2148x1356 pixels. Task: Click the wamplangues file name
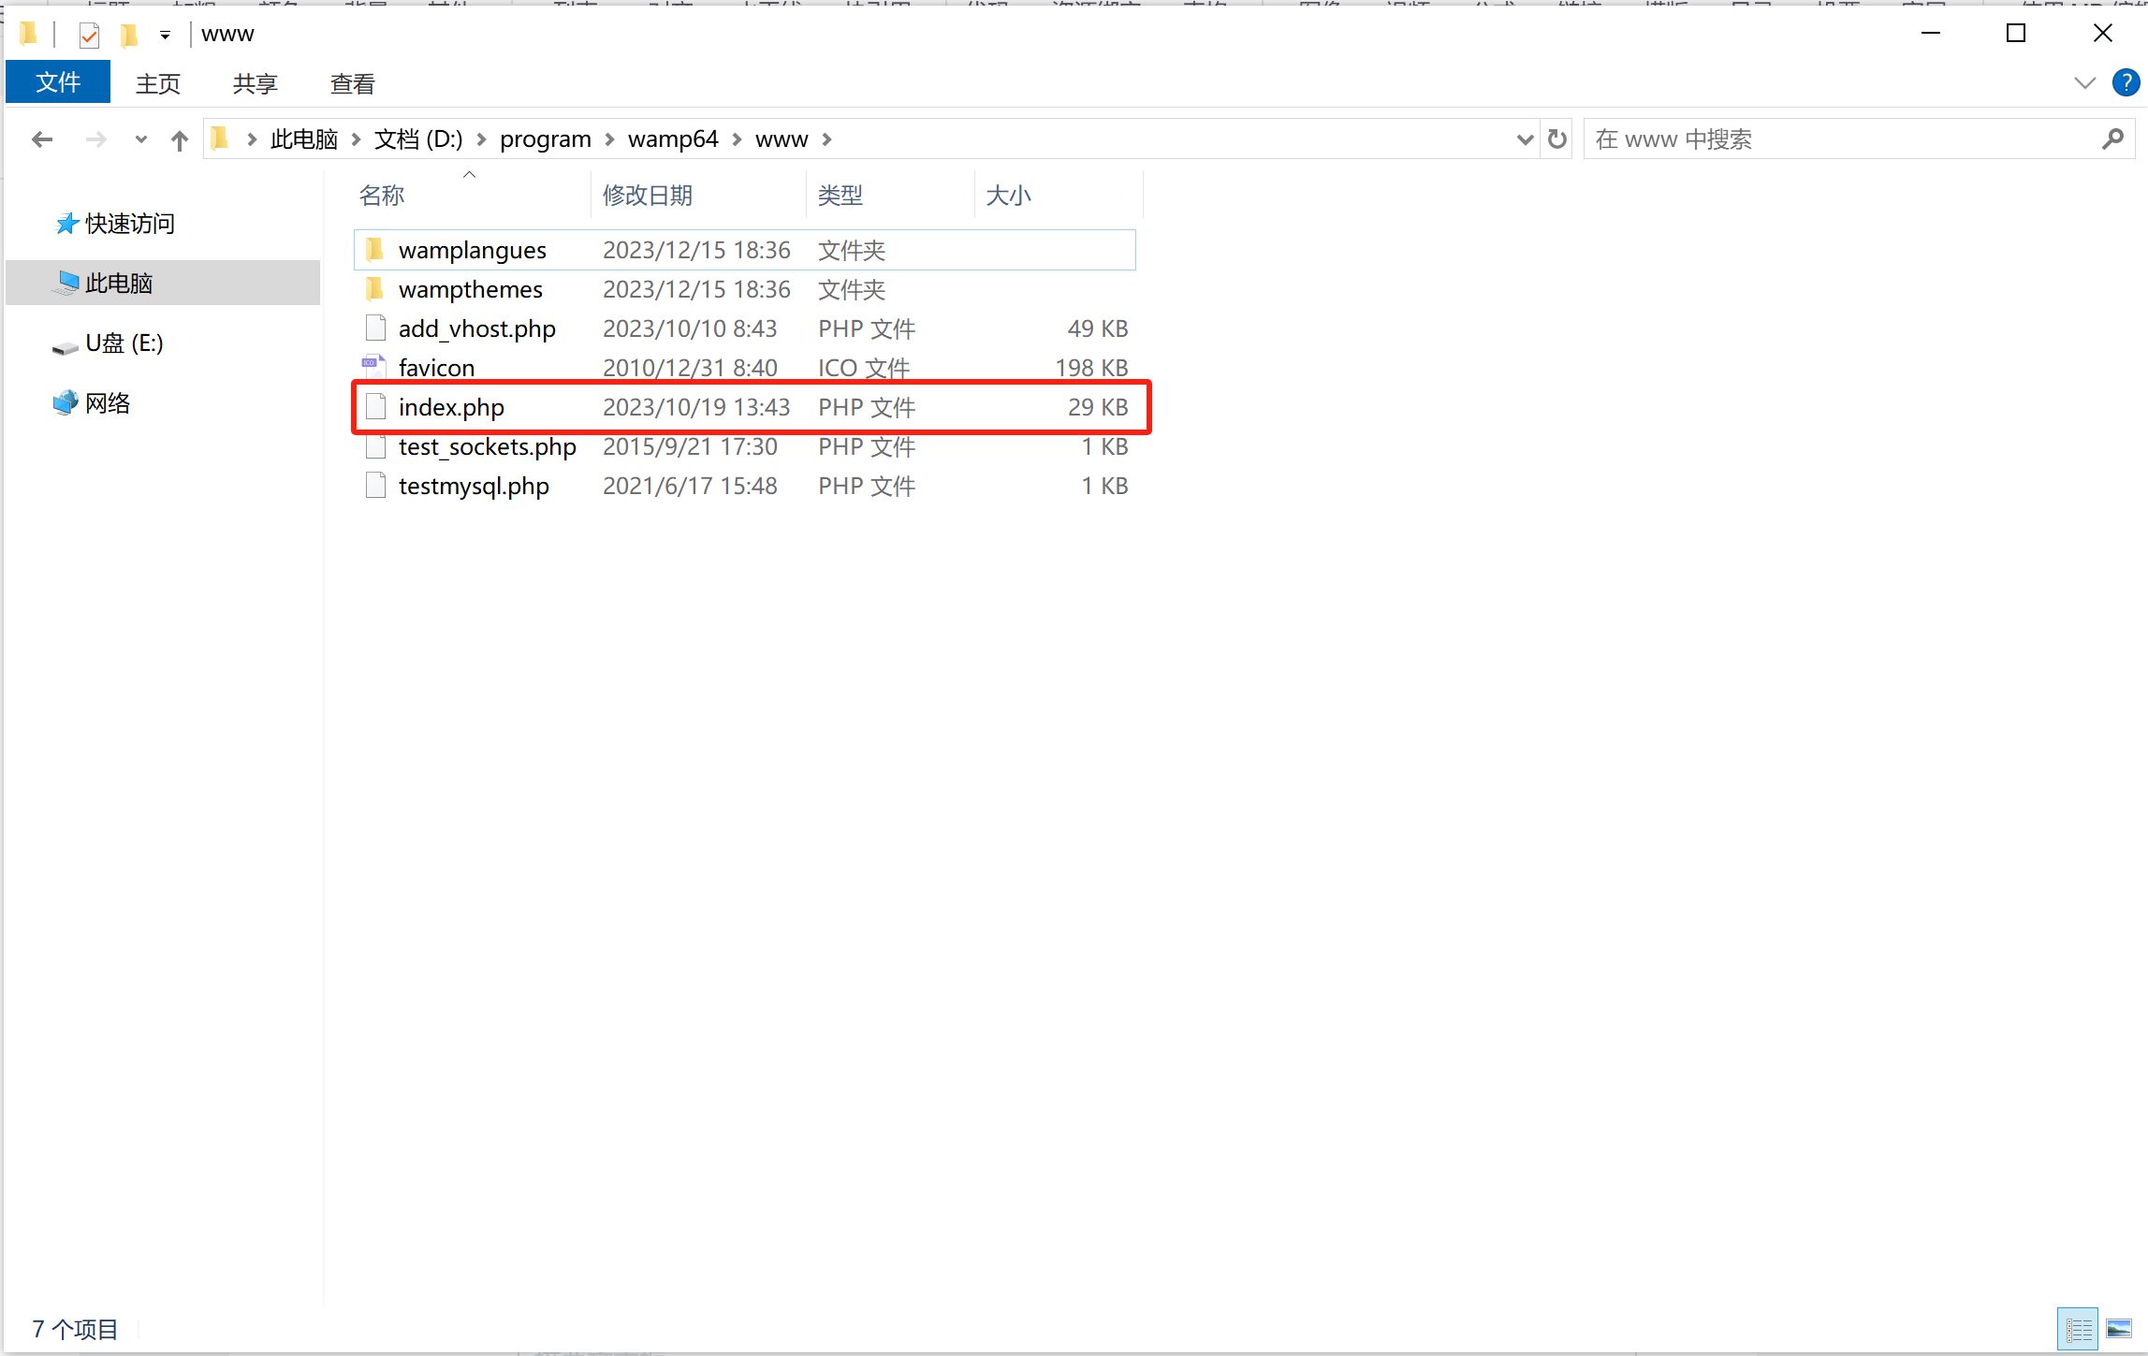472,250
